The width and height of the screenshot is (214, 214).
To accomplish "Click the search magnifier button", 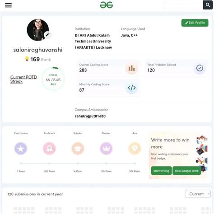I will coord(208,5).
